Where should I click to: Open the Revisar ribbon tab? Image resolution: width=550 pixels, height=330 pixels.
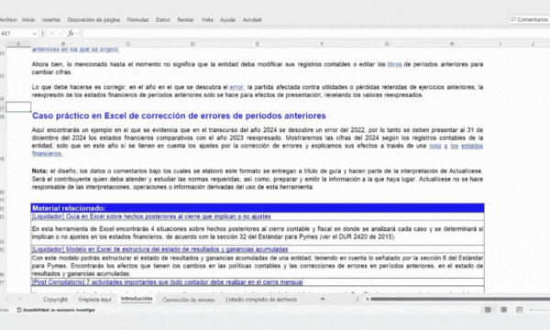pyautogui.click(x=185, y=20)
